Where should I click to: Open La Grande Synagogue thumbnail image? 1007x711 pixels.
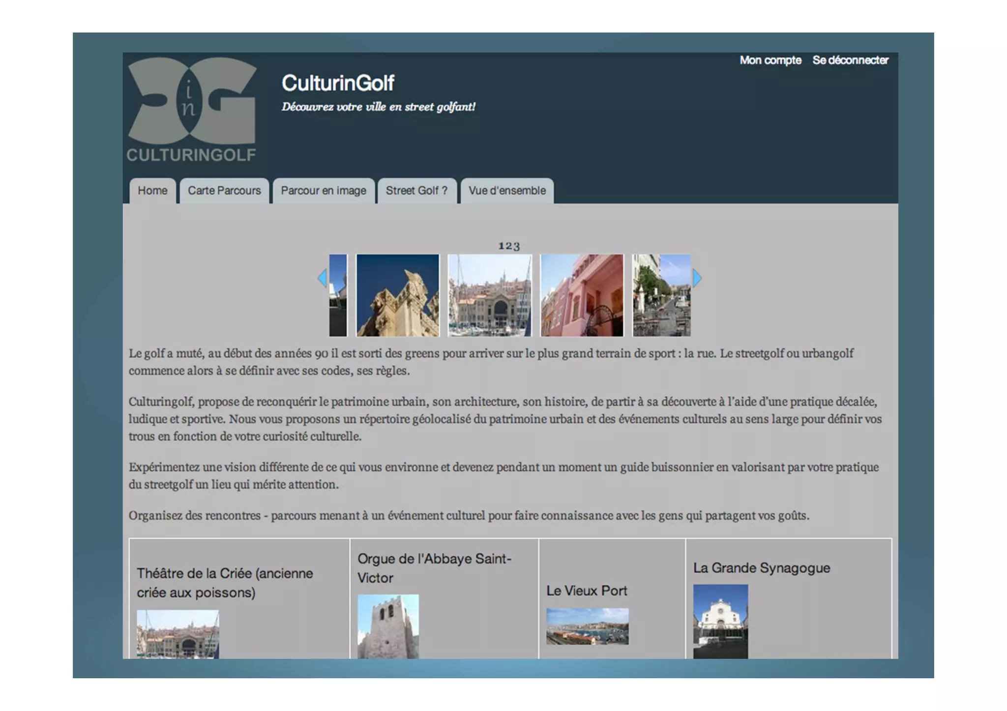720,621
